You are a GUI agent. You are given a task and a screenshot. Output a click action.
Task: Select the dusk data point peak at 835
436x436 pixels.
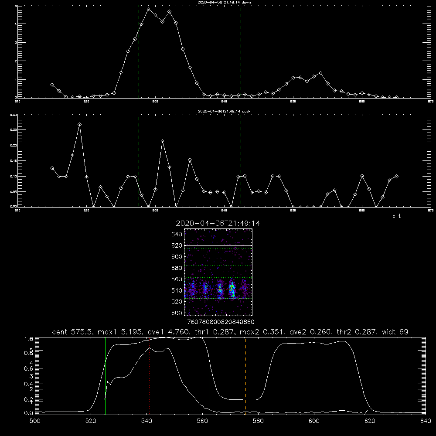(190, 160)
